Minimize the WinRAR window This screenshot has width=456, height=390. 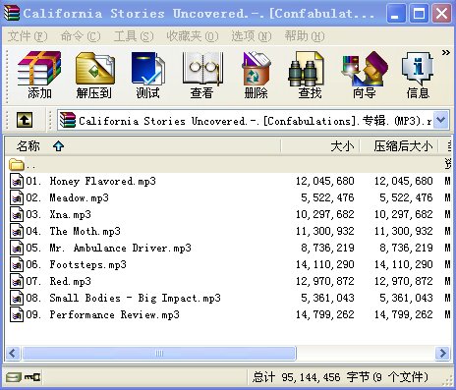[396, 14]
